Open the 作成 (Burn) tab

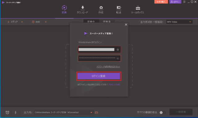point(101,10)
